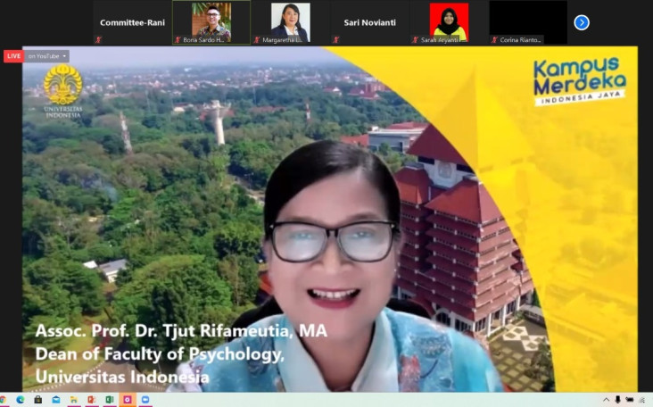Open File Explorer from the taskbar

coord(74,400)
